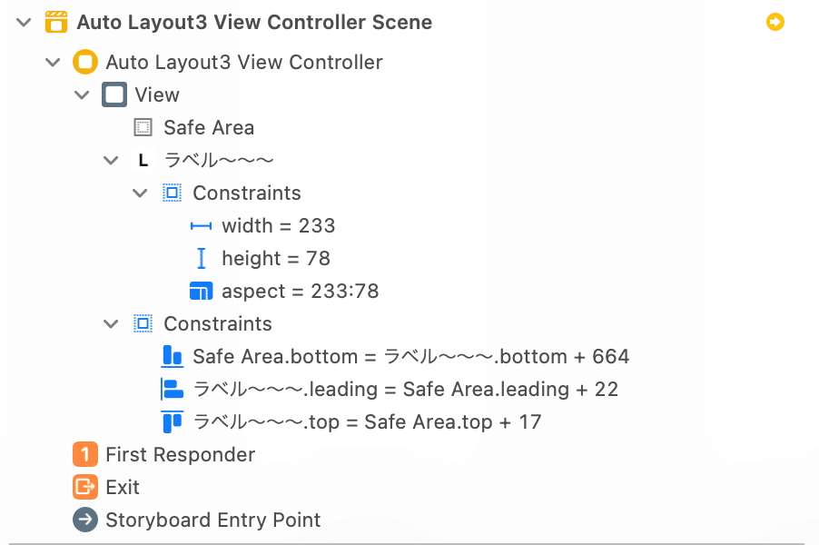Click the yellow View Controller icon
The image size is (819, 545).
click(85, 62)
